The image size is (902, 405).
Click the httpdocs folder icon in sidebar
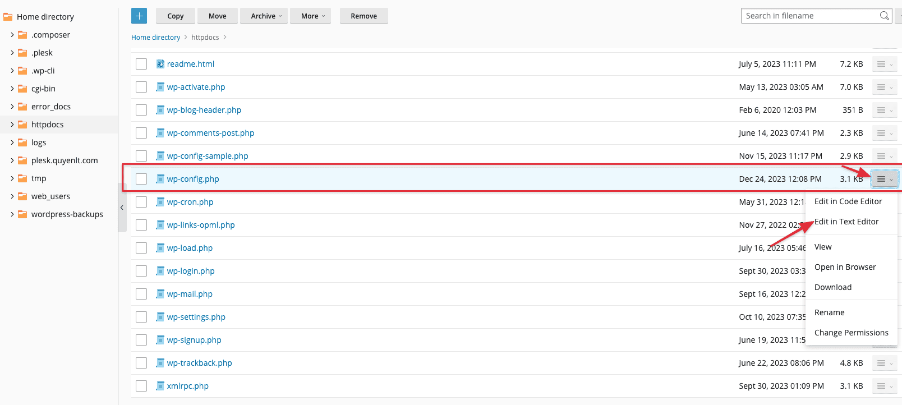(22, 125)
